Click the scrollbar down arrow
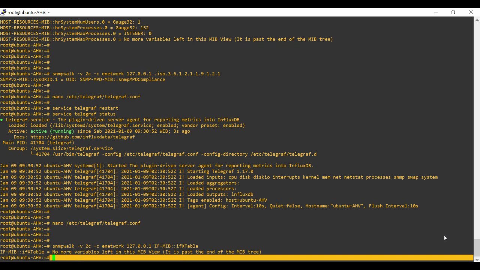The width and height of the screenshot is (480, 270). (x=477, y=259)
